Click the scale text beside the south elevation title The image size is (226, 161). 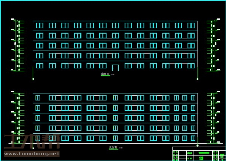point(112,75)
